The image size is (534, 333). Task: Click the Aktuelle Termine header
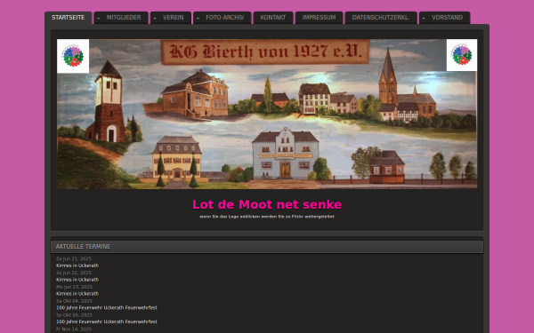tap(267, 247)
